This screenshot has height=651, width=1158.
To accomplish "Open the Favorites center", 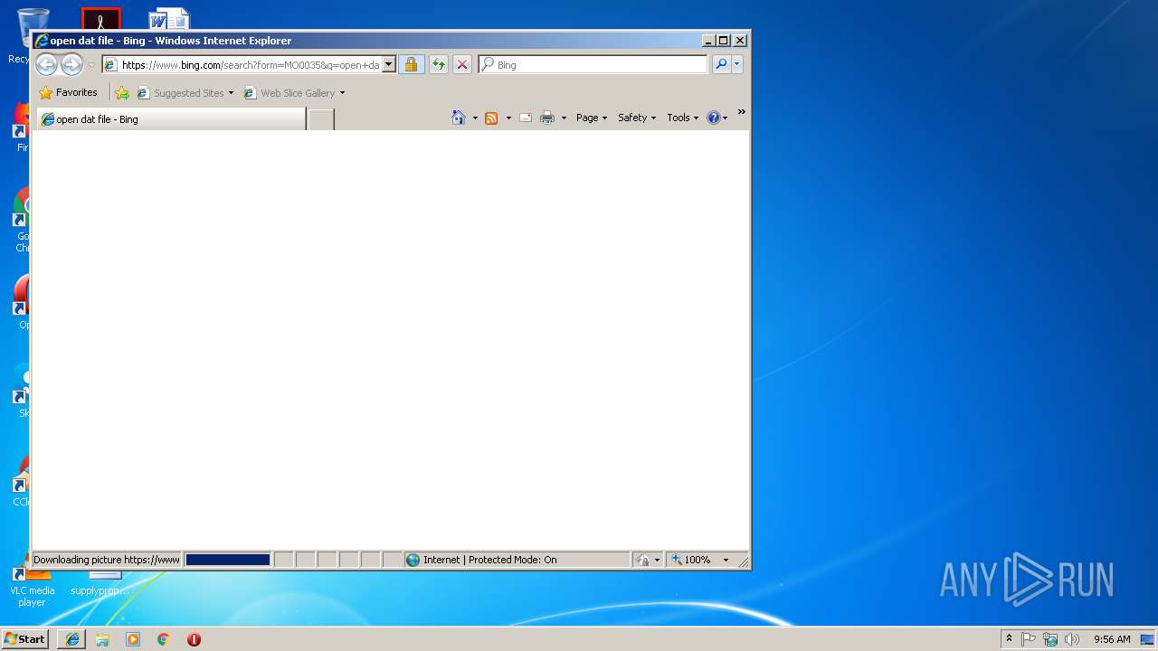I will 69,92.
